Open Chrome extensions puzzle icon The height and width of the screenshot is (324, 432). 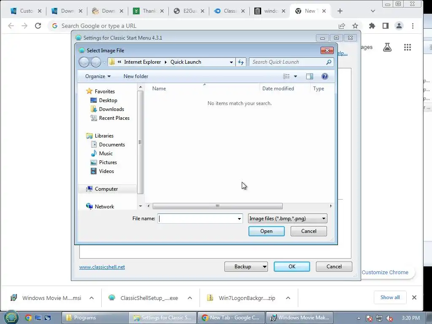(372, 26)
